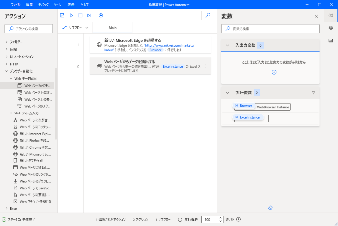Expand the フォルダー action group
The width and height of the screenshot is (338, 226).
click(7, 42)
